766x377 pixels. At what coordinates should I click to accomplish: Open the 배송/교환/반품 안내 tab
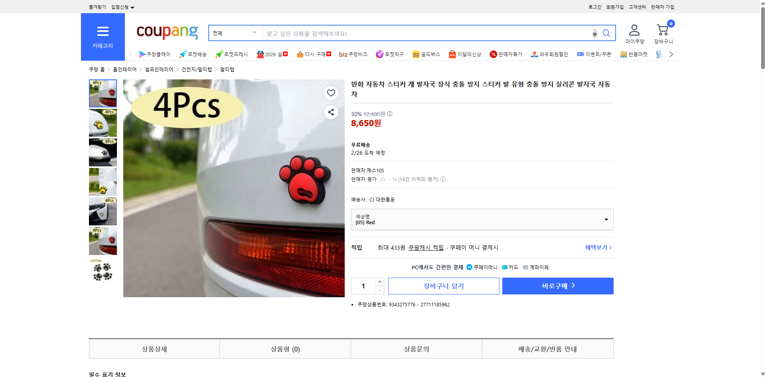tap(547, 348)
